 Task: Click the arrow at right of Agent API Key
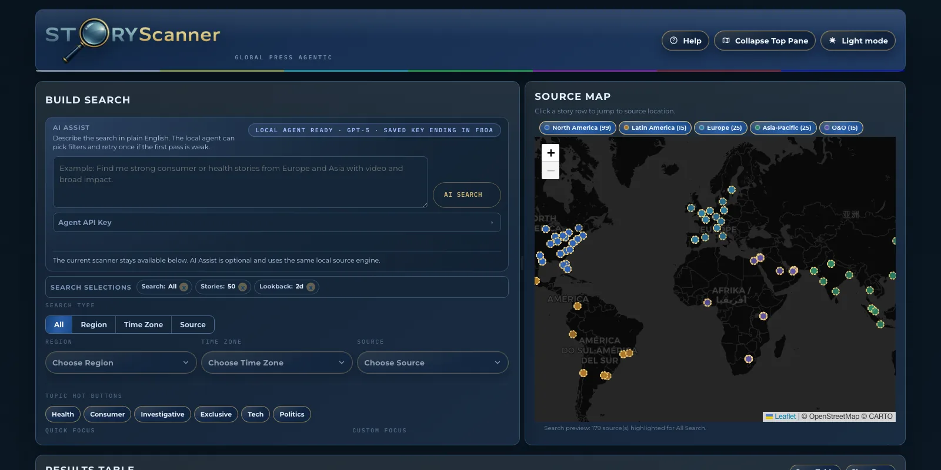click(492, 223)
